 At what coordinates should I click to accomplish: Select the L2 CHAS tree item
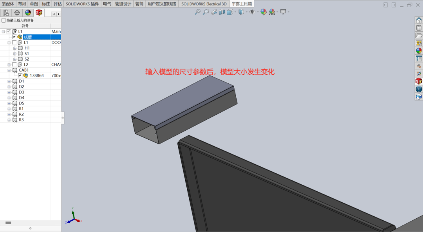[x=25, y=64]
